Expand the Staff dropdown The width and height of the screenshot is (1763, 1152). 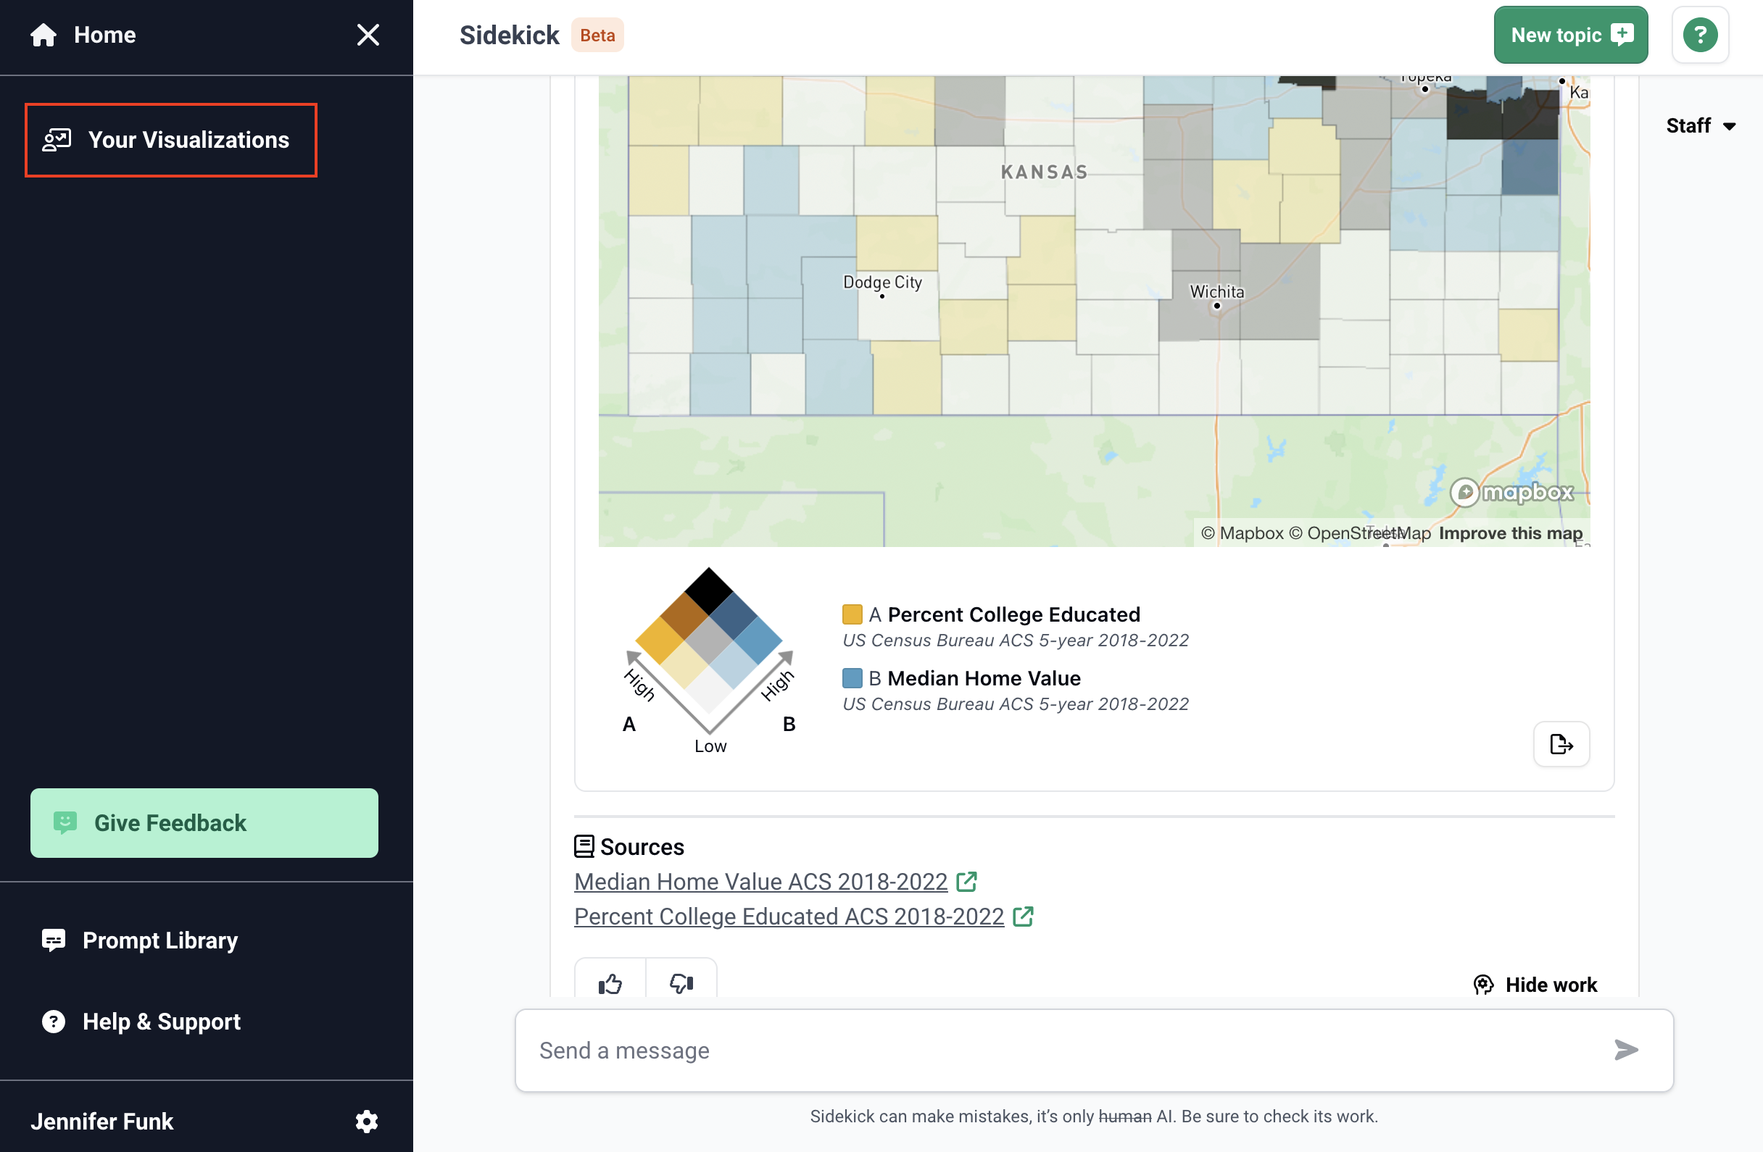pyautogui.click(x=1700, y=126)
